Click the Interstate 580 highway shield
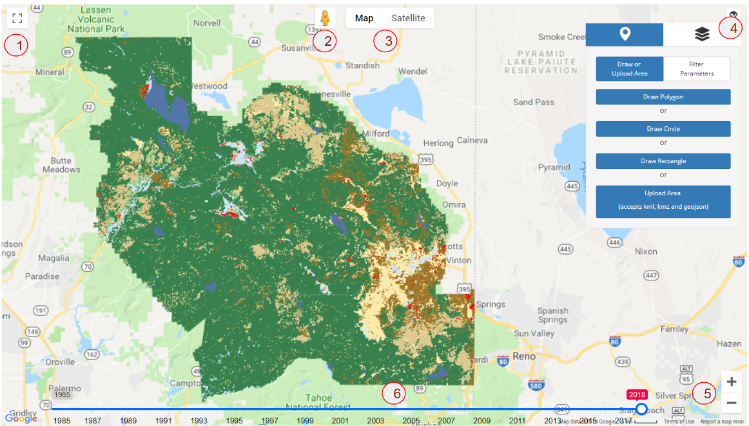 [536, 386]
